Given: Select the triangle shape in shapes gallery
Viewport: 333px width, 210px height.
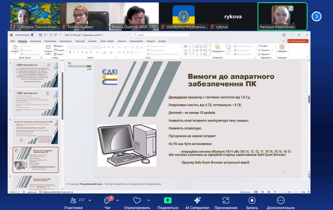Looking at the screenshot, I should (185, 50).
